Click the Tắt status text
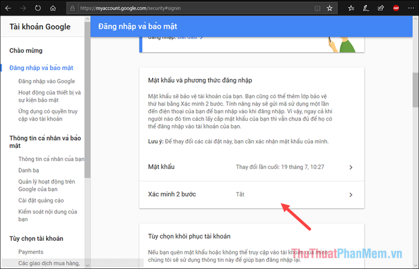The image size is (419, 269). pos(240,194)
